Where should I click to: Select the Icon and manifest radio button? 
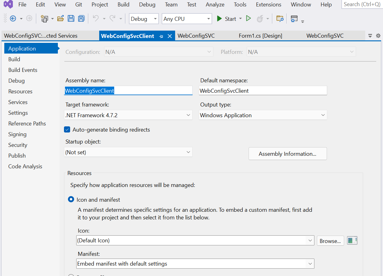71,200
